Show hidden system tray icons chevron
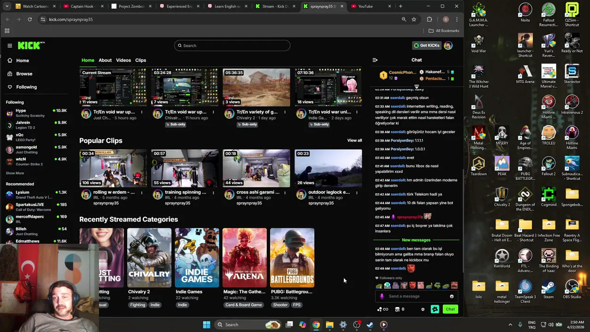 (x=510, y=325)
